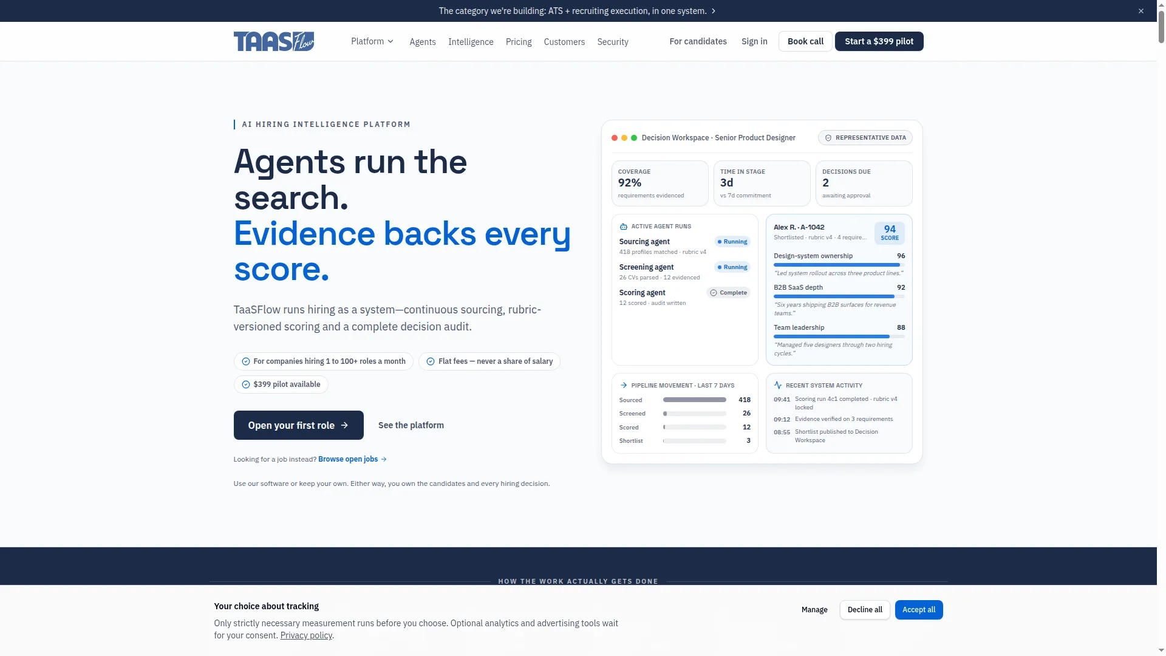The width and height of the screenshot is (1166, 656).
Task: Click Sign in
Action: click(754, 41)
